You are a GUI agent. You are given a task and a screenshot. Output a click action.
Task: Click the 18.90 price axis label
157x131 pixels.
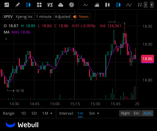point(147,44)
